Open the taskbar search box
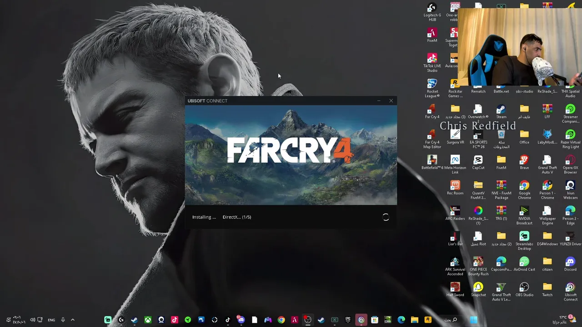The image size is (582, 327). 451,320
